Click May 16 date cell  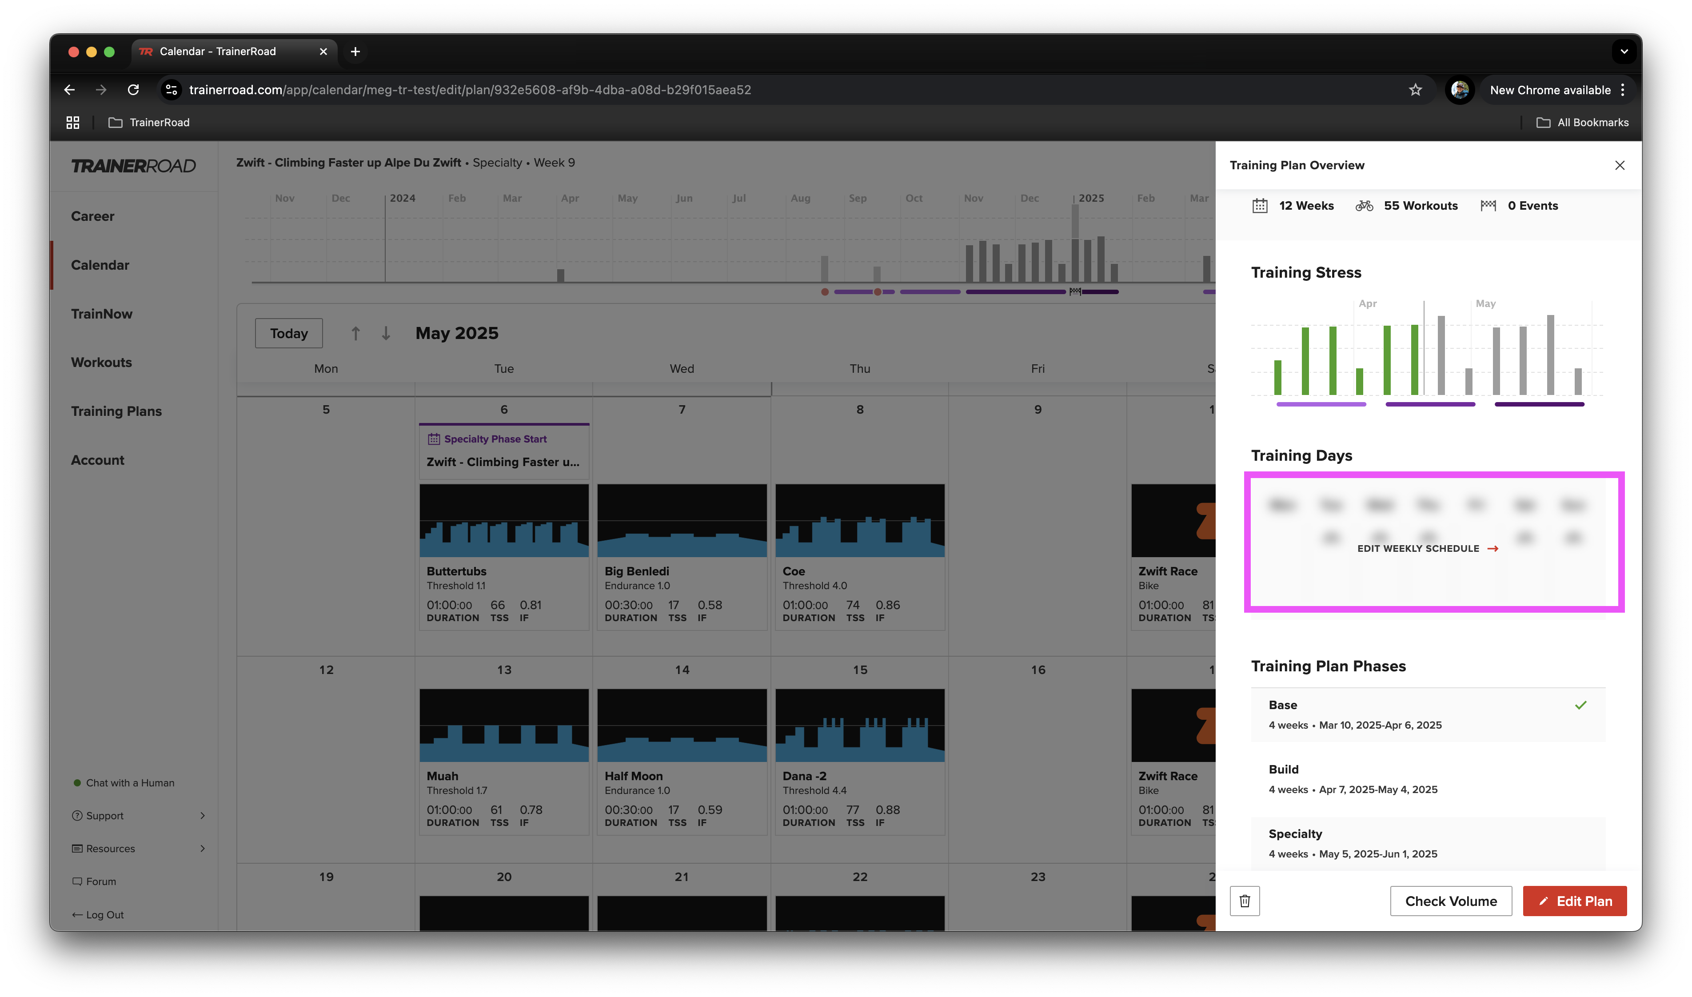[x=1037, y=760]
